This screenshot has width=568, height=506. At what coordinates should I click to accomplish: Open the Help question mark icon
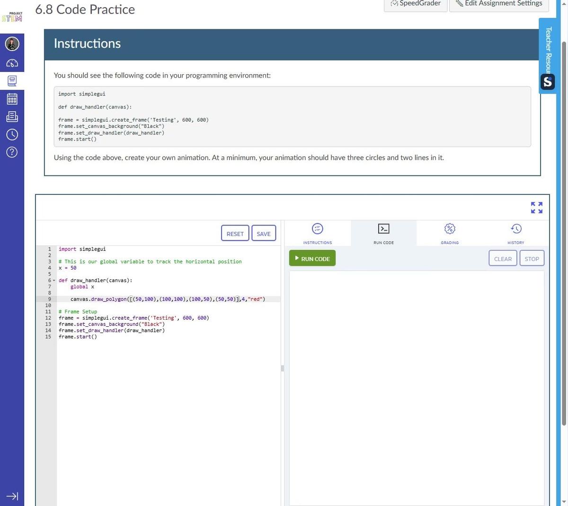coord(12,152)
